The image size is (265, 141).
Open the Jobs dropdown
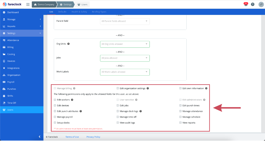(x=125, y=58)
